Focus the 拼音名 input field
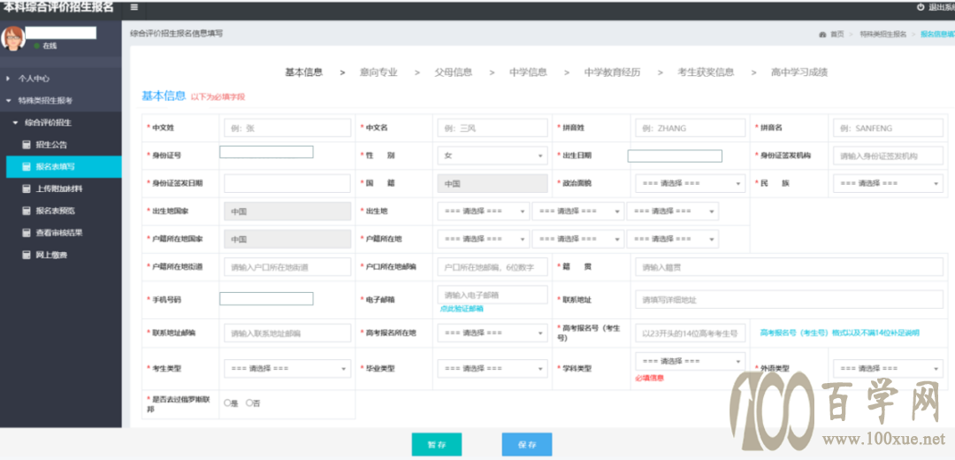This screenshot has width=955, height=460. coord(888,128)
